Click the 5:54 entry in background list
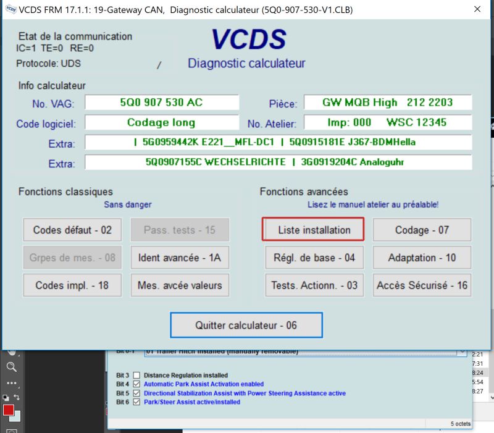The image size is (494, 433). coord(477,382)
